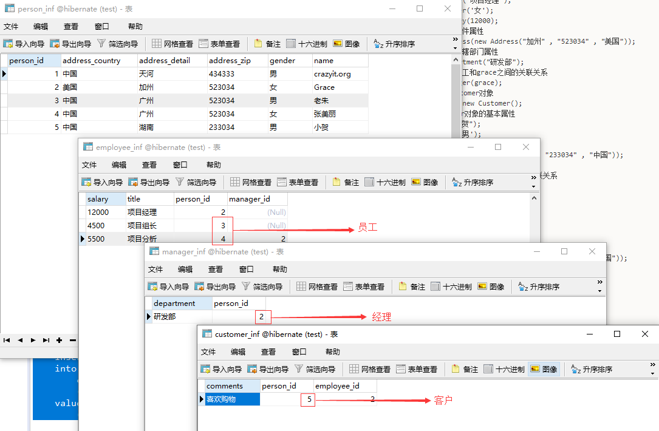The image size is (659, 431).
Task: Apply 升序排序 in customer_inf window
Action: tap(592, 369)
